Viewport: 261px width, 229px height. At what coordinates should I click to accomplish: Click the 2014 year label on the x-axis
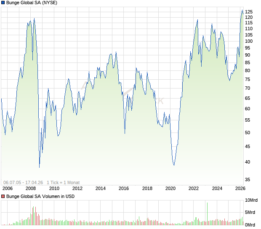click(x=101, y=188)
